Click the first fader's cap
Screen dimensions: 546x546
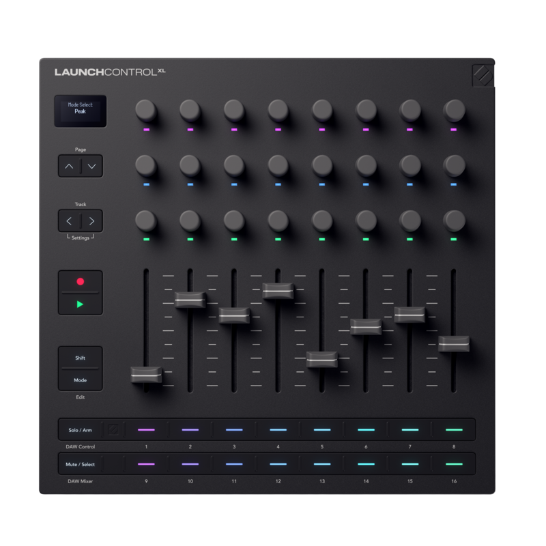[x=147, y=373]
